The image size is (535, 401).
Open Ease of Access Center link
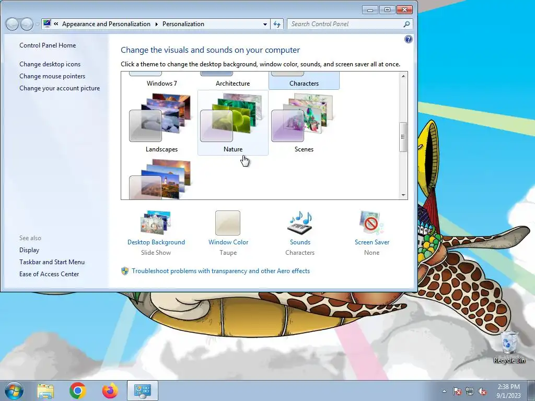coord(49,274)
